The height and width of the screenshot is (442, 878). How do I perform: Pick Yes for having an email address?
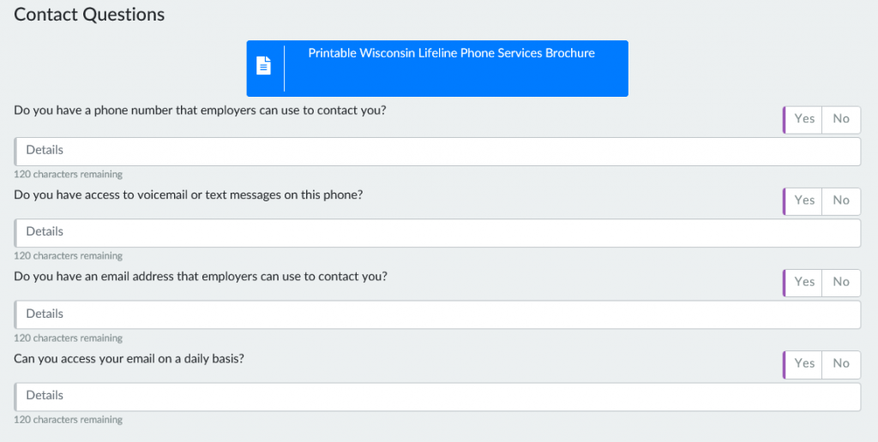point(804,282)
